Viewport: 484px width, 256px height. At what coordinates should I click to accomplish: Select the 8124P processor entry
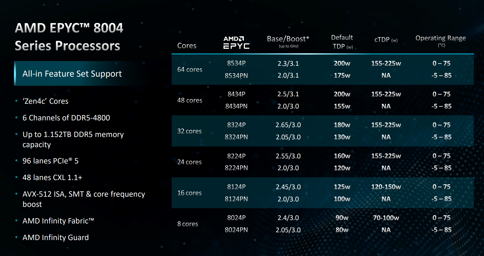(236, 187)
